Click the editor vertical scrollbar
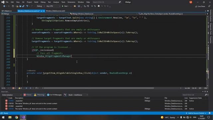Viewport: 213px width, 120px height. click(x=207, y=51)
